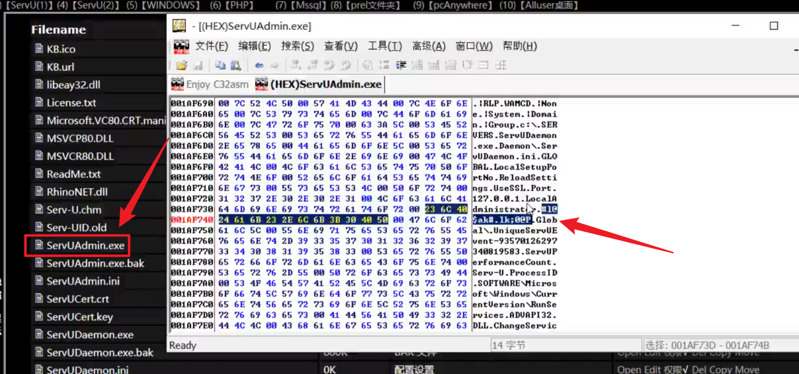Click the paste clipboard toolbar icon
799x374 pixels.
pyautogui.click(x=236, y=65)
